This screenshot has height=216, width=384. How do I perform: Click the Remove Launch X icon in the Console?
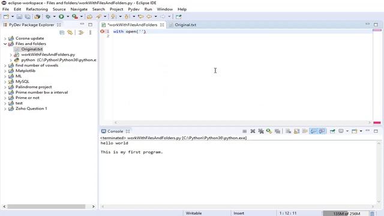tap(253, 131)
